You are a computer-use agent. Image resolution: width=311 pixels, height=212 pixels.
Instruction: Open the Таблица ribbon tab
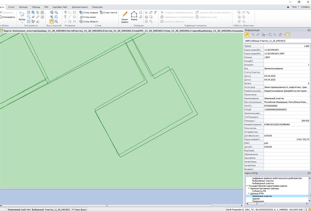pos(36,7)
